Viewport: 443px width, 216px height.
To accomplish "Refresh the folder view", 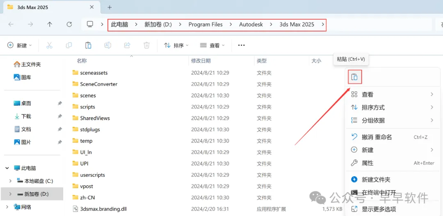I will click(69, 25).
